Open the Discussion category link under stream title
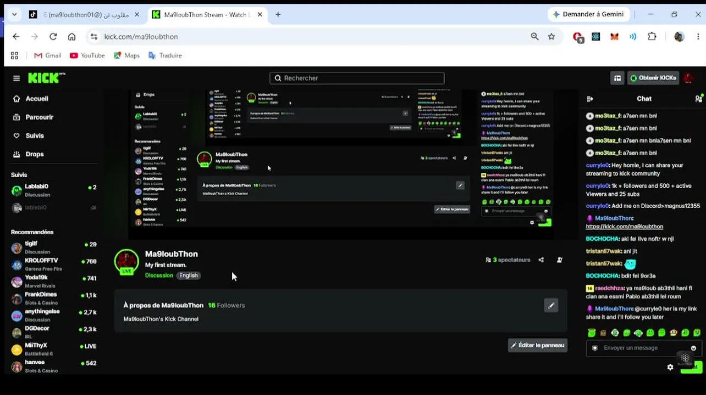 [x=159, y=275]
